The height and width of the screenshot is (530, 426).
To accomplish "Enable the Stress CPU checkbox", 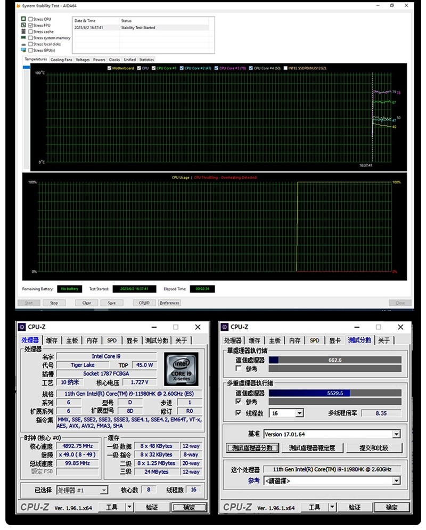I will pos(31,19).
